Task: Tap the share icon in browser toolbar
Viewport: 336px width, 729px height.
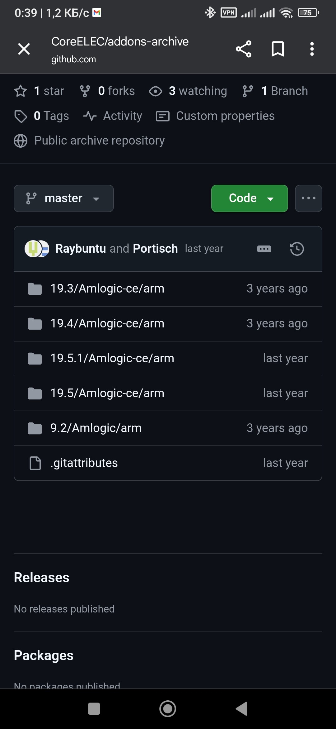Action: [243, 49]
